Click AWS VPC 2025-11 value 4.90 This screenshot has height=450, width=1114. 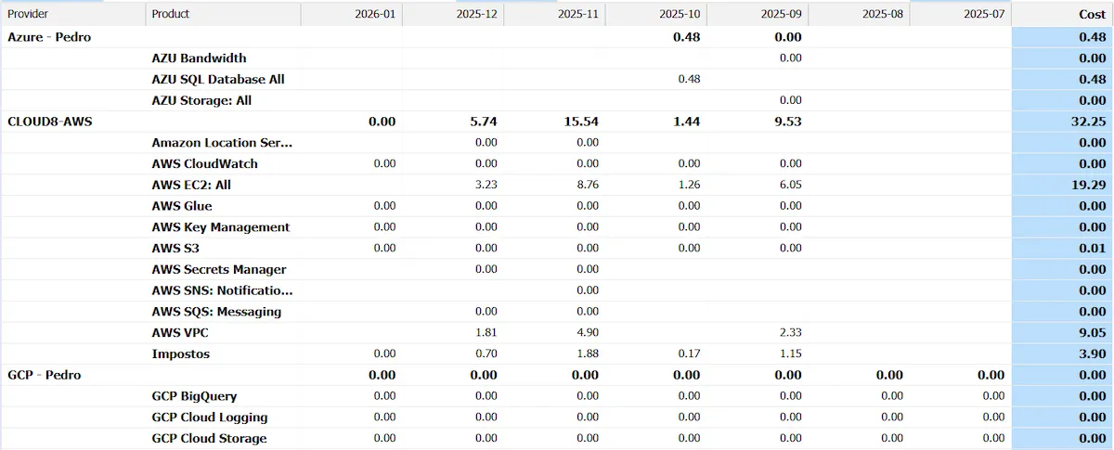pyautogui.click(x=588, y=333)
